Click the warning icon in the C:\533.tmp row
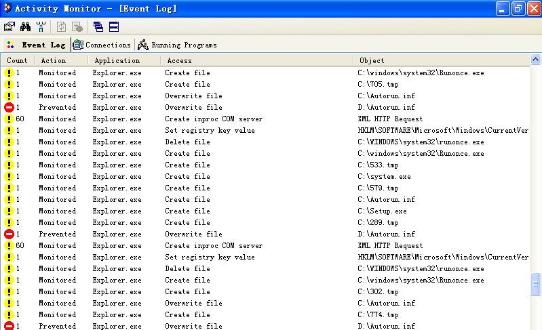 point(9,165)
